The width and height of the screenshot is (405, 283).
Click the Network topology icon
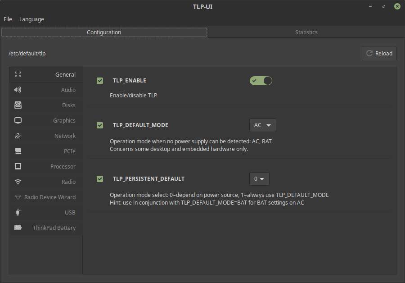click(18, 136)
